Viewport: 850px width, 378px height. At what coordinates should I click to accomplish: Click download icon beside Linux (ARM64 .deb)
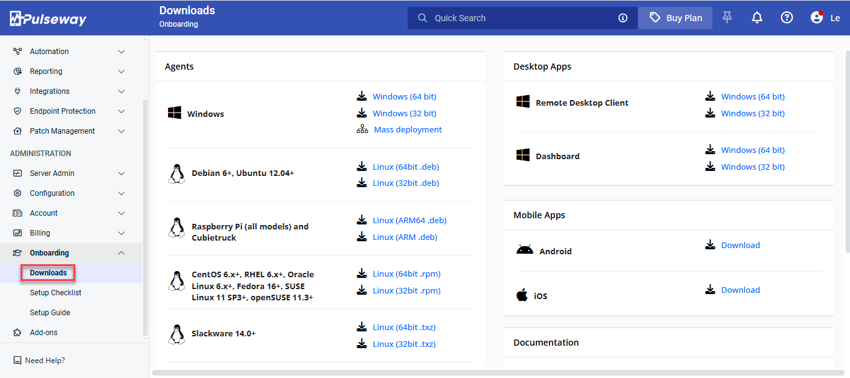(x=362, y=220)
